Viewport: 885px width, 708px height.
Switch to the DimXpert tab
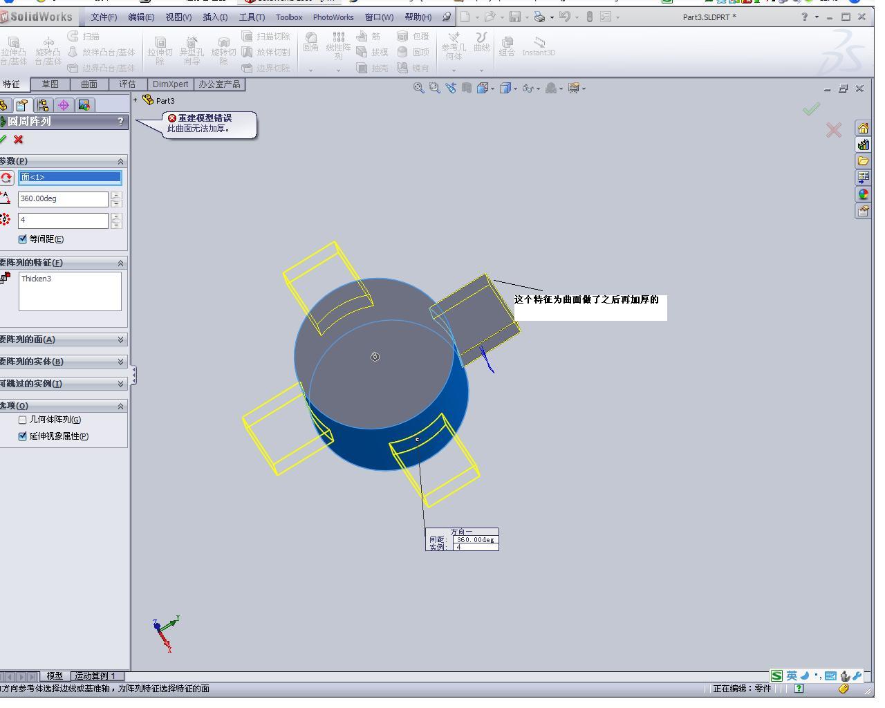170,84
